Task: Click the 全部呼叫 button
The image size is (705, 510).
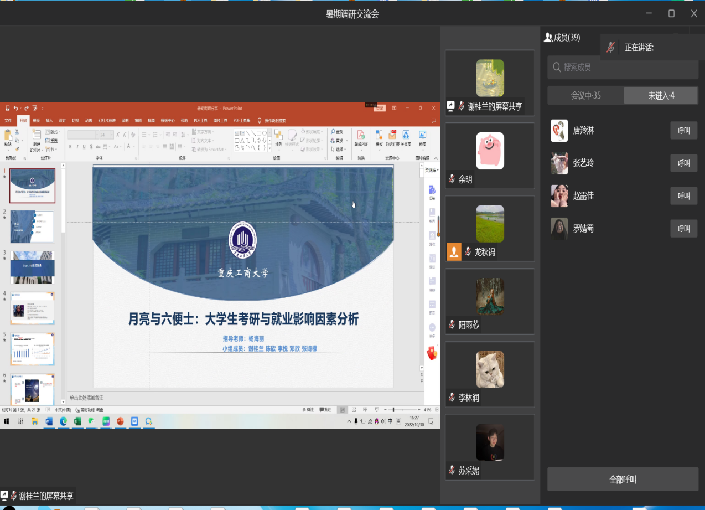Action: (x=623, y=480)
